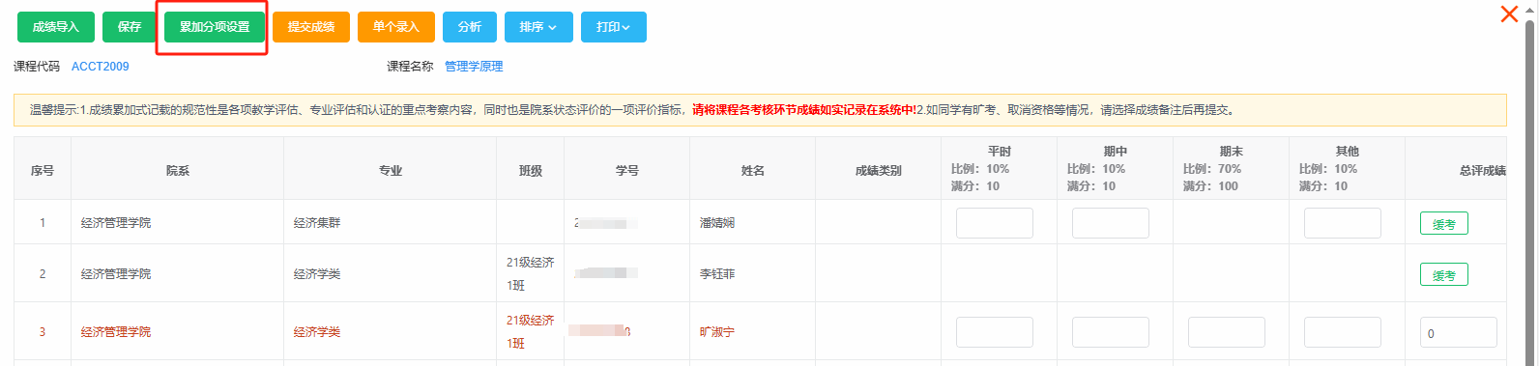Click the 单个录入 button

(x=396, y=27)
